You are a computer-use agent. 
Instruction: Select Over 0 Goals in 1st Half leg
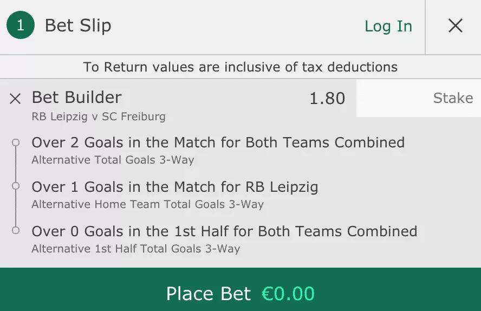coord(224,231)
